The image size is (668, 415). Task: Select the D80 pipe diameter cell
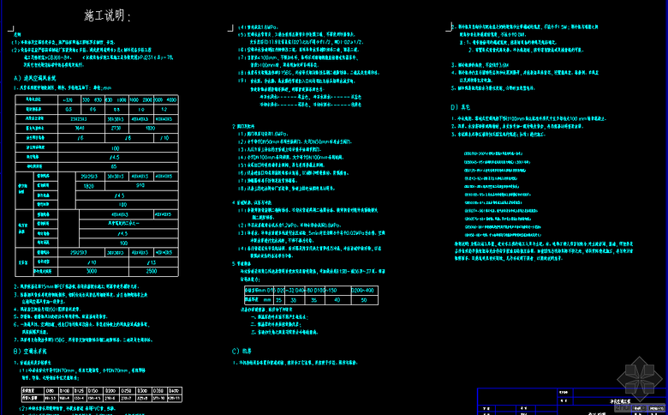pyautogui.click(x=51, y=388)
